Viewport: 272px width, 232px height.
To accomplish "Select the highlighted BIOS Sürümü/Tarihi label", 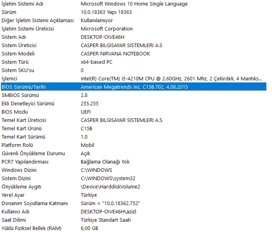I will (24, 87).
